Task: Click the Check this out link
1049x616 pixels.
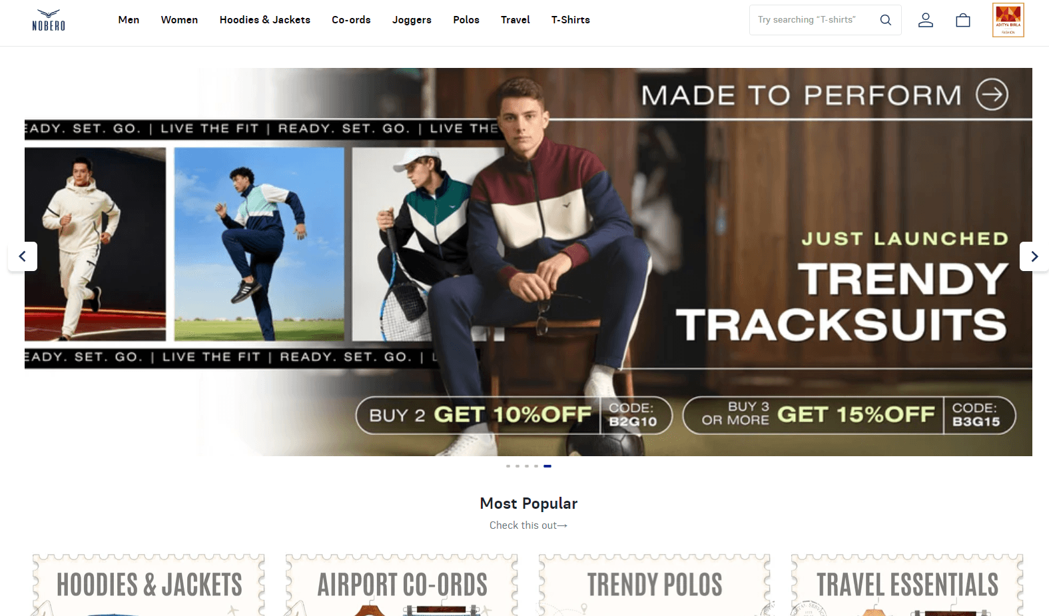Action: pos(528,525)
